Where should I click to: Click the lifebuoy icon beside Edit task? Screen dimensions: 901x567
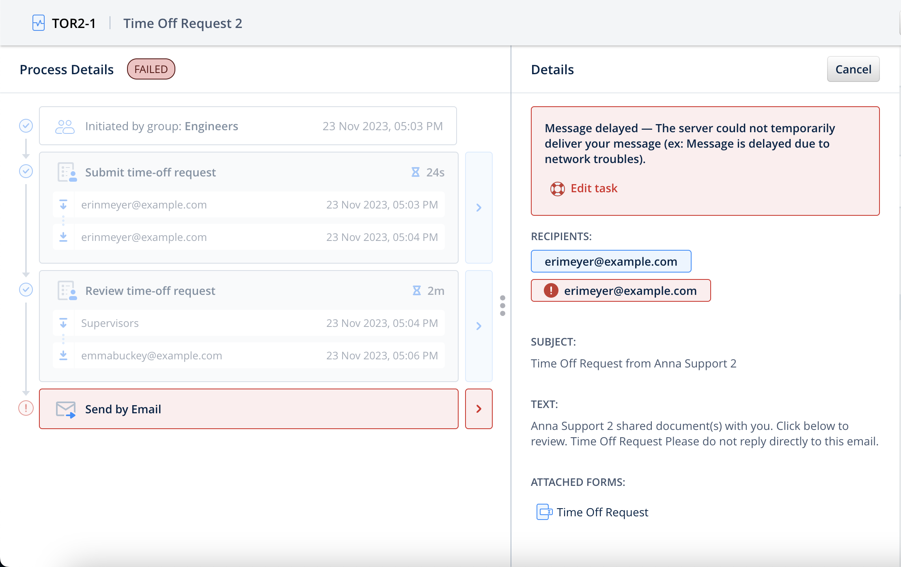click(x=557, y=189)
